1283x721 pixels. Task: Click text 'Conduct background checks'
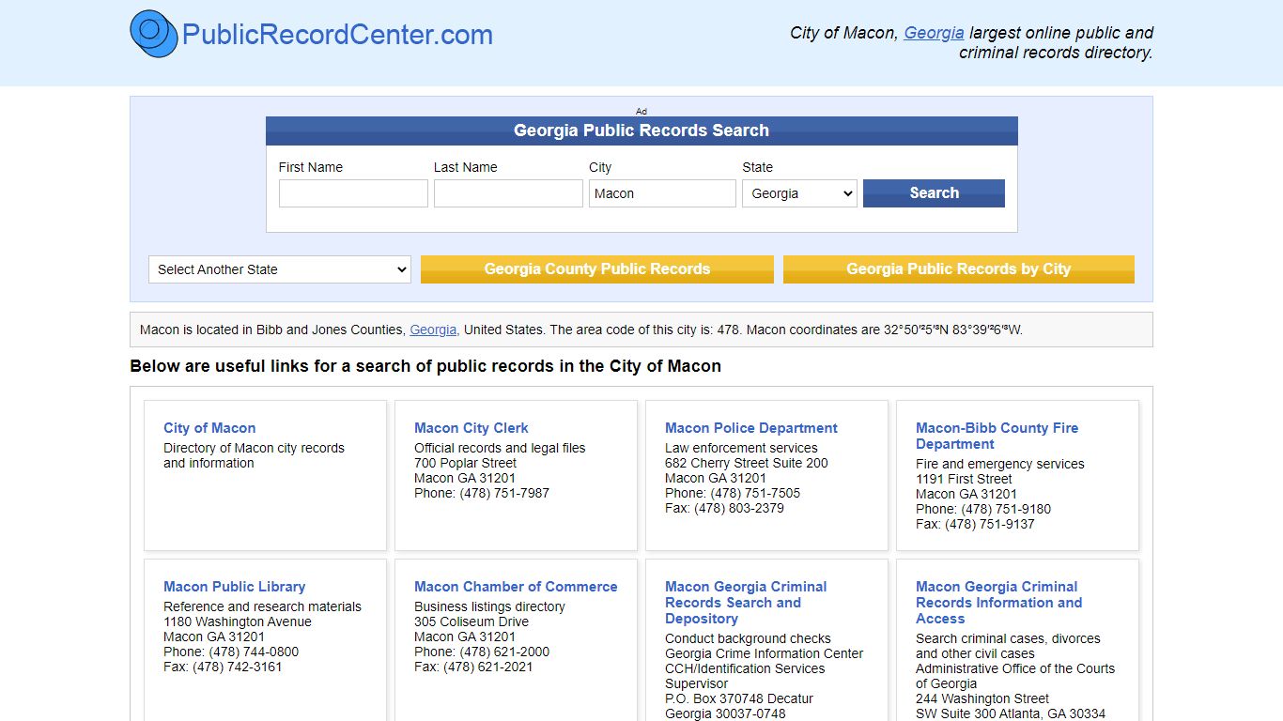pyautogui.click(x=748, y=638)
